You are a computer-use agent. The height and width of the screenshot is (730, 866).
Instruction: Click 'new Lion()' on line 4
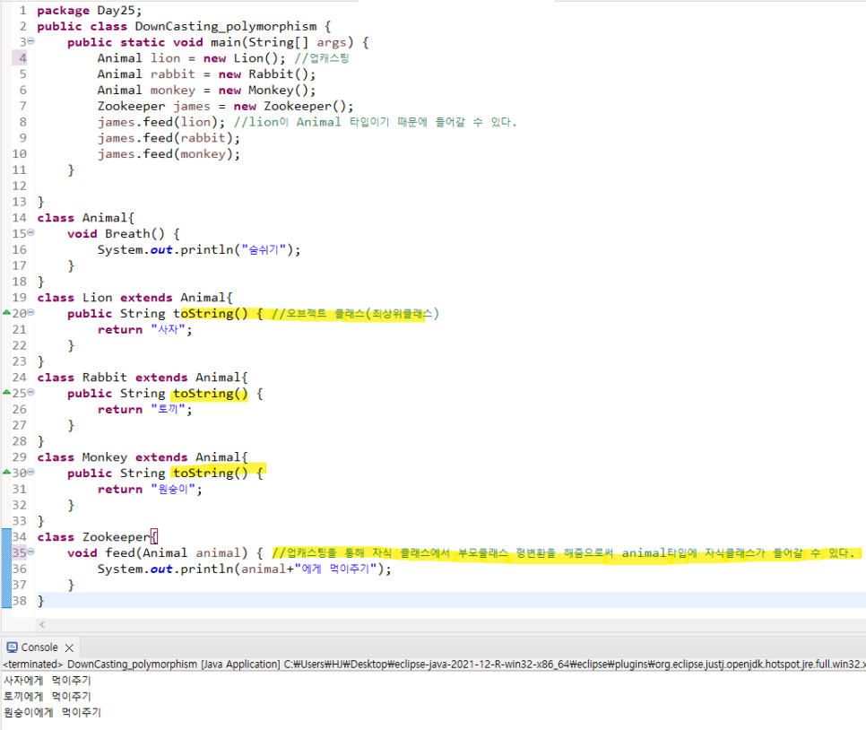(240, 58)
